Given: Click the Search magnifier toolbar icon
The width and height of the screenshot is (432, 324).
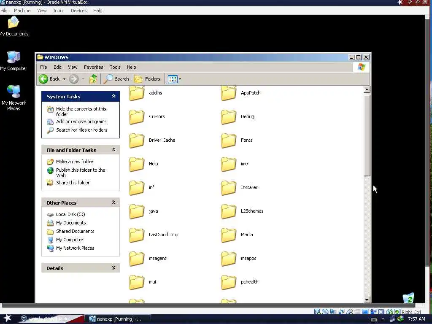Looking at the screenshot, I should [108, 79].
